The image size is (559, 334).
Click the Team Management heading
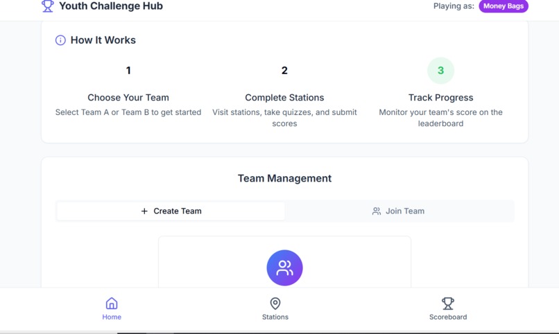coord(284,178)
